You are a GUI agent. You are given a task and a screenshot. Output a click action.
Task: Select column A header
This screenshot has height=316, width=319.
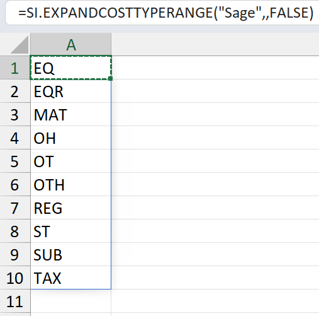pyautogui.click(x=71, y=44)
